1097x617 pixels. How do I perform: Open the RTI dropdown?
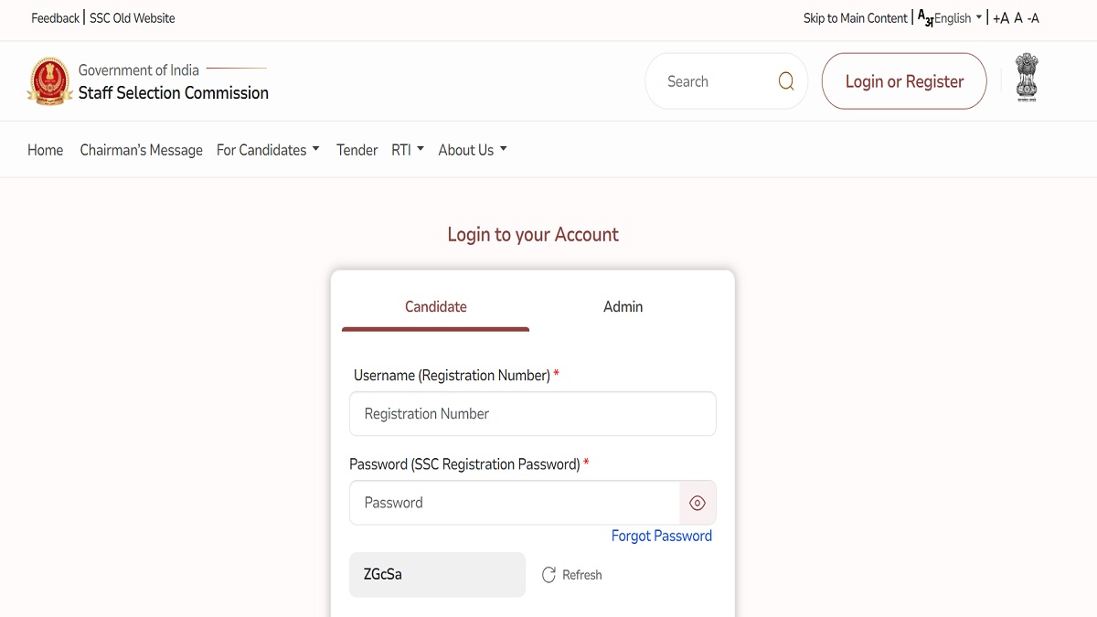408,149
